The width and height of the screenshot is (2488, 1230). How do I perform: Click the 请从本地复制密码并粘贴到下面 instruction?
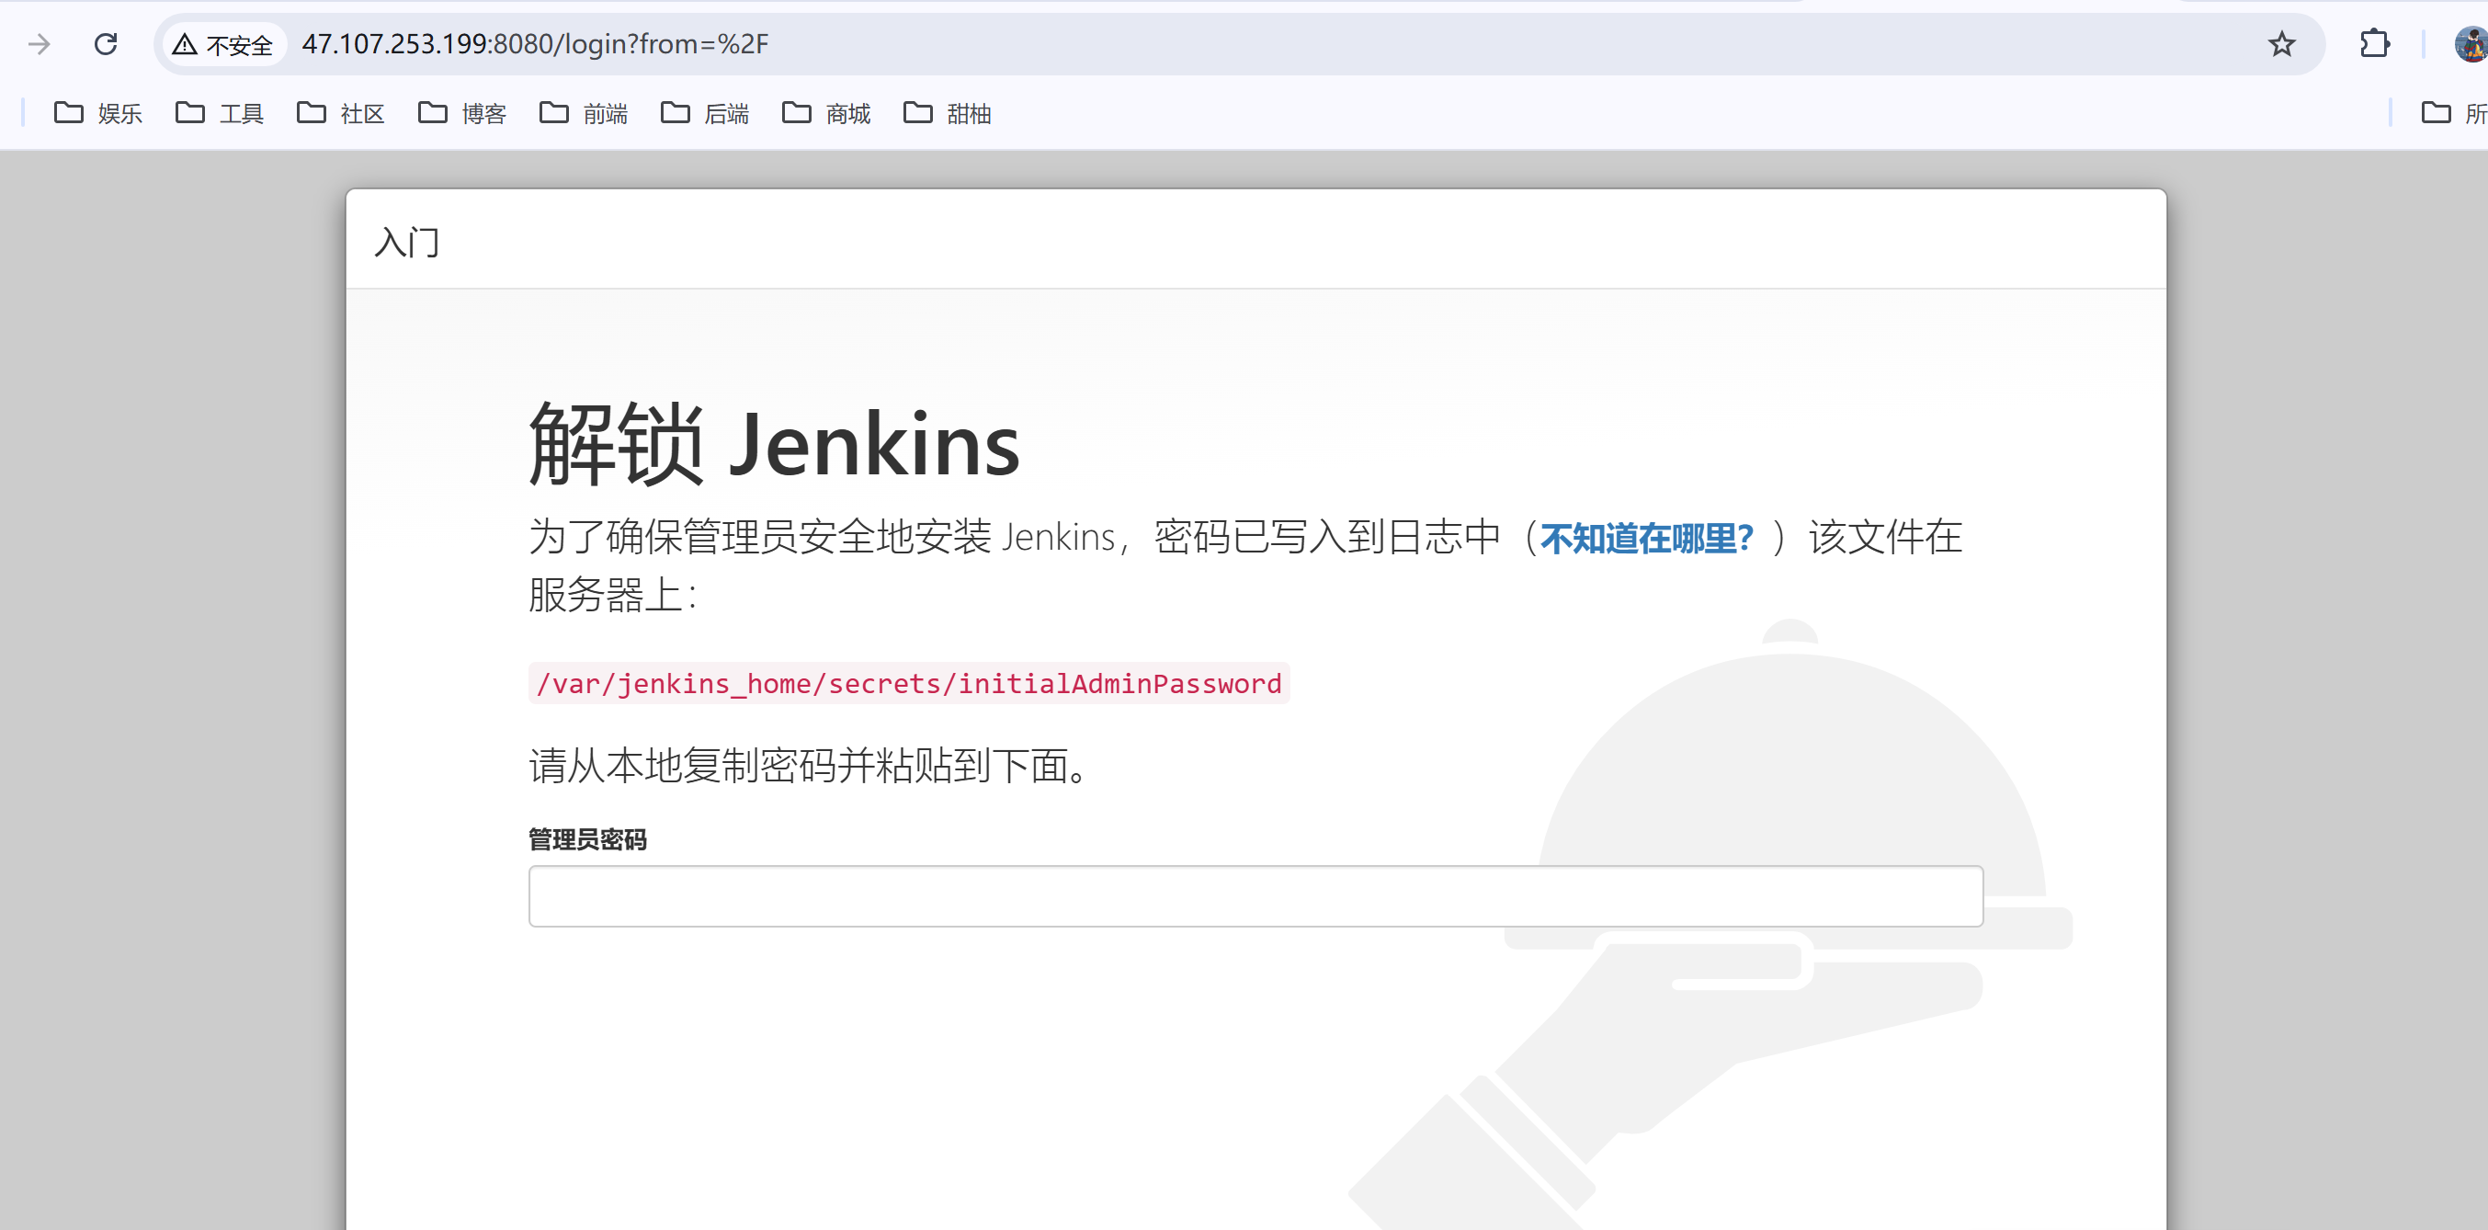(x=810, y=765)
